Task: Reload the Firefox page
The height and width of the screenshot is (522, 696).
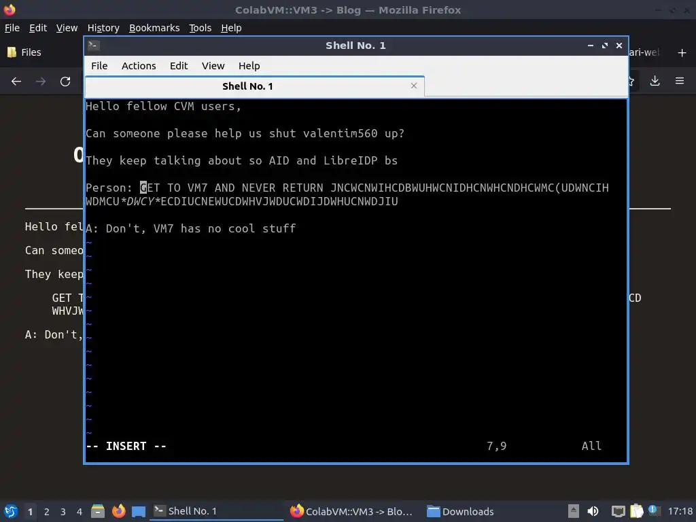Action: tap(65, 82)
